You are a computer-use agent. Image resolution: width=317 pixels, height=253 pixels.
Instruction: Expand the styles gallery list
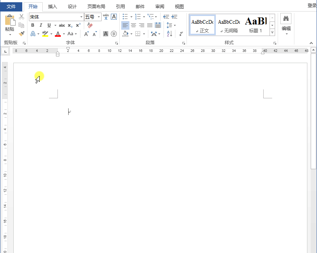(x=273, y=33)
